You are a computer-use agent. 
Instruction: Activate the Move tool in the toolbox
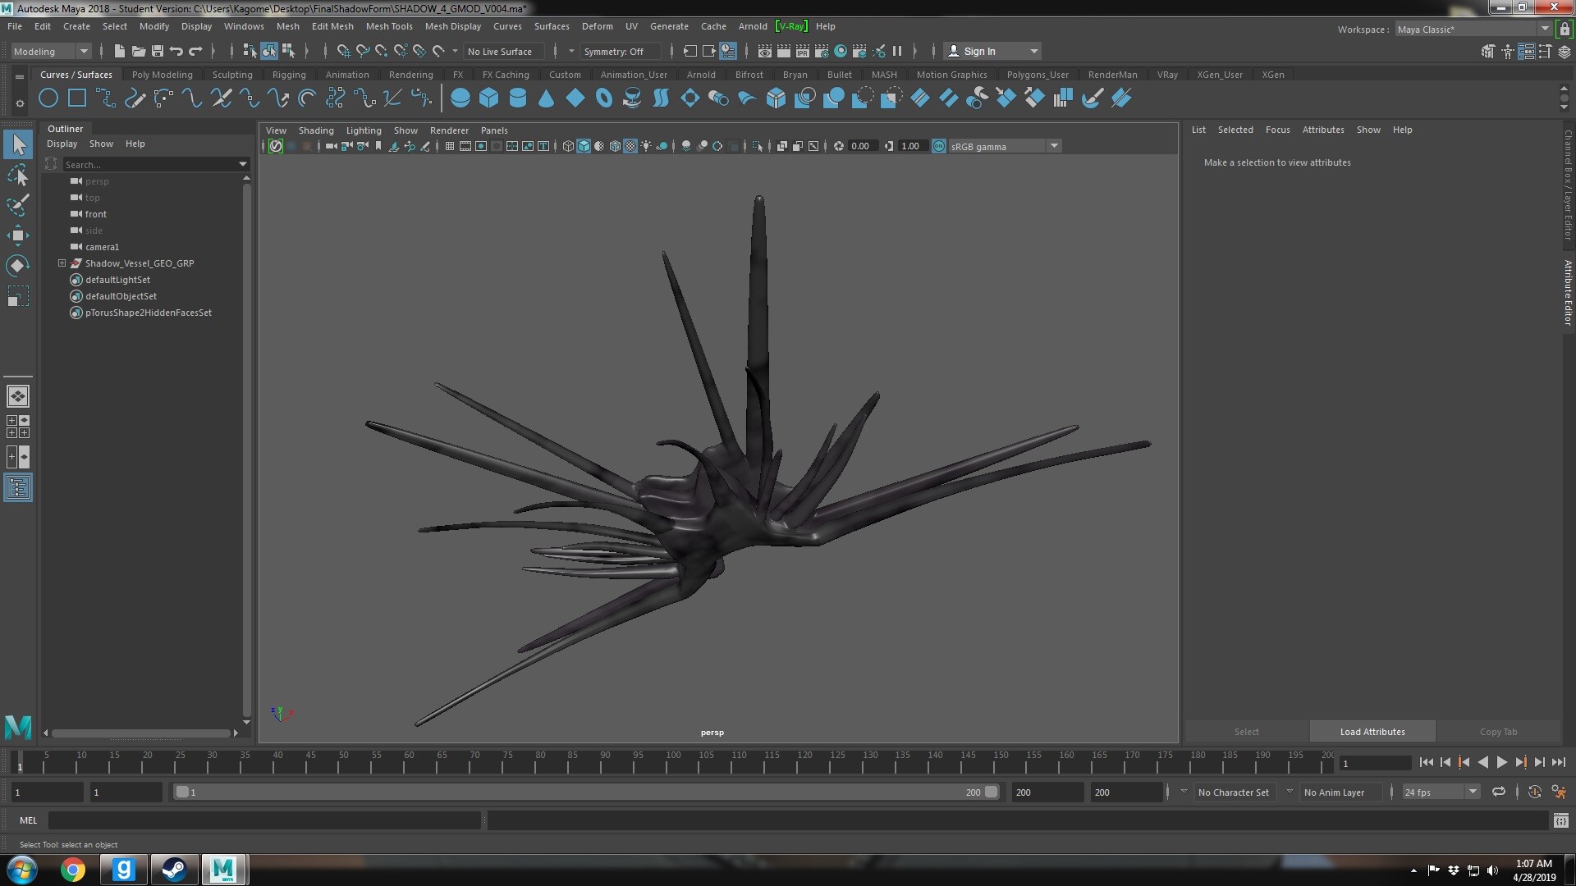[17, 235]
